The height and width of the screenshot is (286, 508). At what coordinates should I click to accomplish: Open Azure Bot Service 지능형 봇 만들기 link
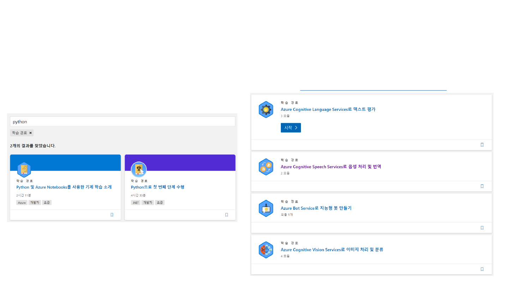[x=316, y=208]
